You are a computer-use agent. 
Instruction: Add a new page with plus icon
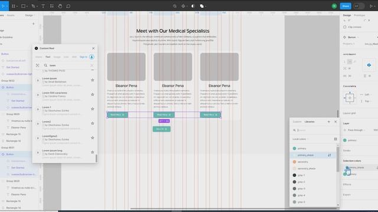[34, 24]
